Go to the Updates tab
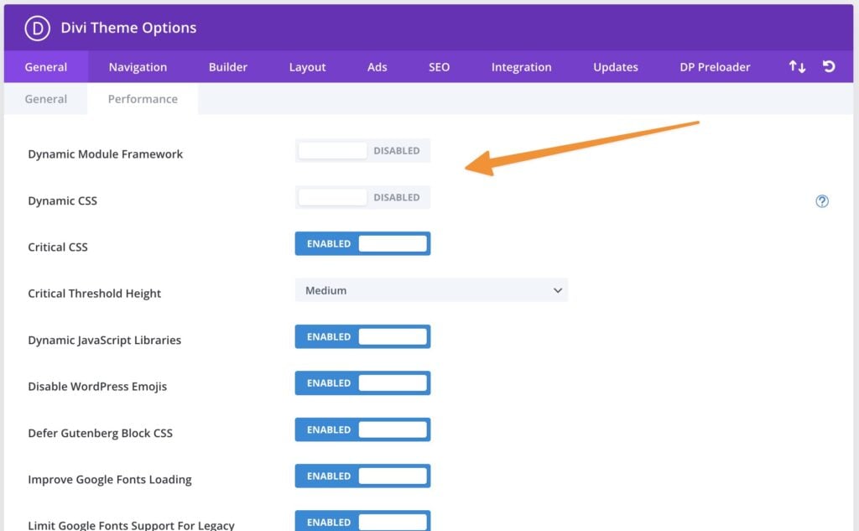This screenshot has height=531, width=859. point(615,67)
